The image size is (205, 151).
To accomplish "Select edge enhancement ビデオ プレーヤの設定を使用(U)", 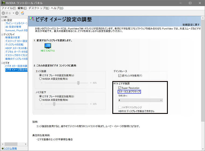I will [x=57, y=75].
